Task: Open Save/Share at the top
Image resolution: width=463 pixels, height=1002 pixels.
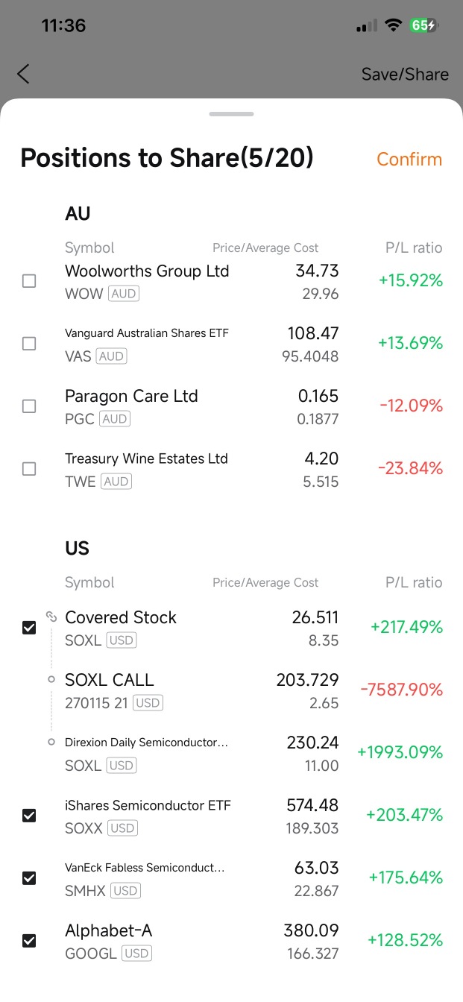Action: pos(405,74)
